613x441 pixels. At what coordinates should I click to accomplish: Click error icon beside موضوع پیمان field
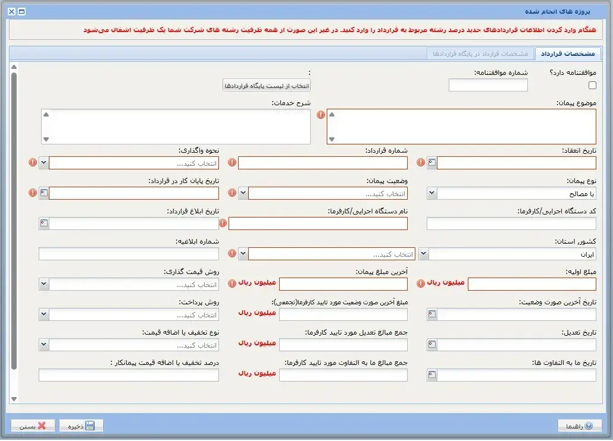(x=321, y=115)
